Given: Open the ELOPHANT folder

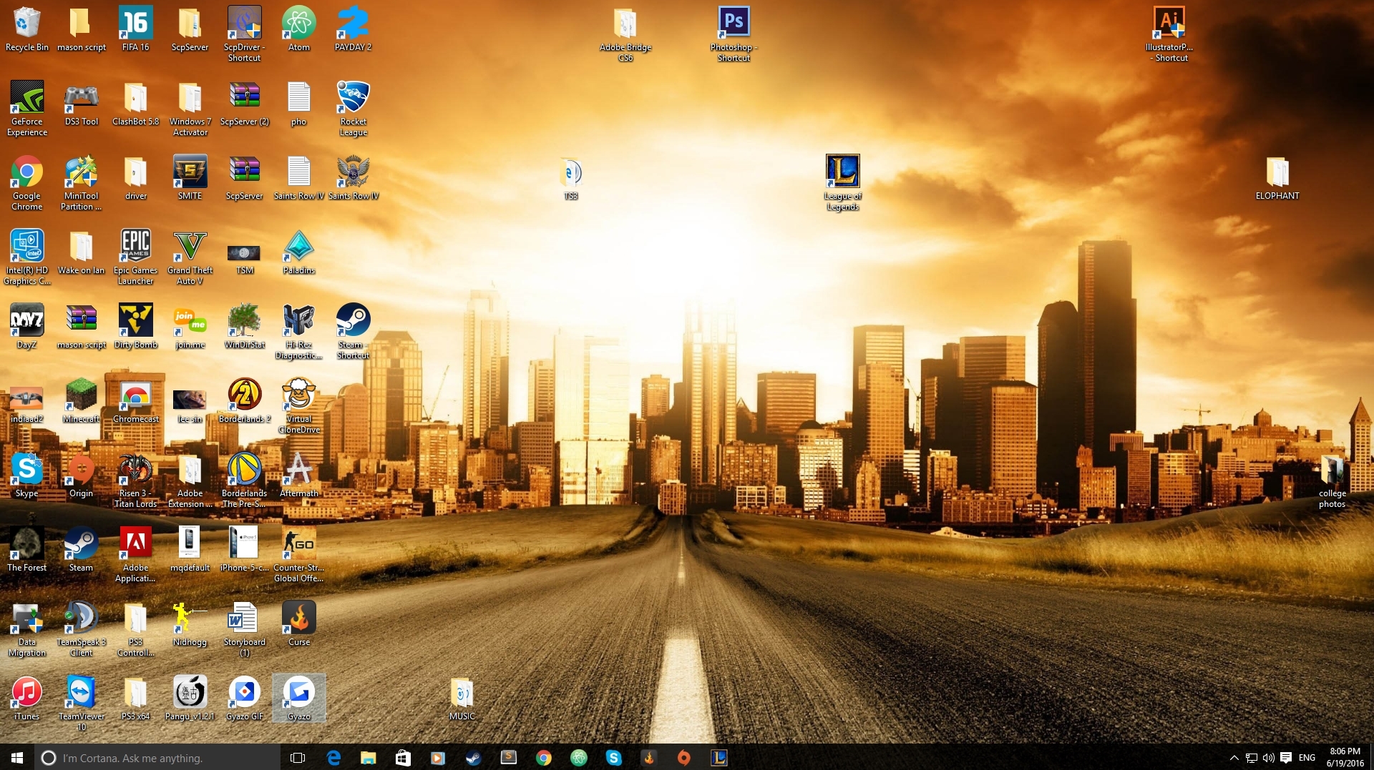Looking at the screenshot, I should coord(1277,178).
